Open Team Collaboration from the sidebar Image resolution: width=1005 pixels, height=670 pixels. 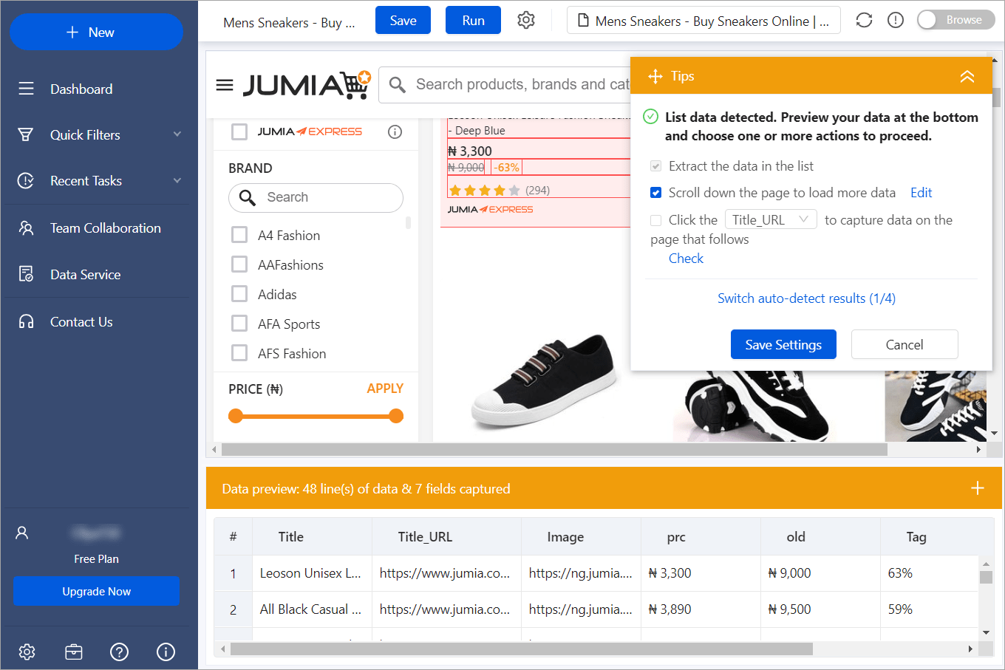pyautogui.click(x=105, y=228)
